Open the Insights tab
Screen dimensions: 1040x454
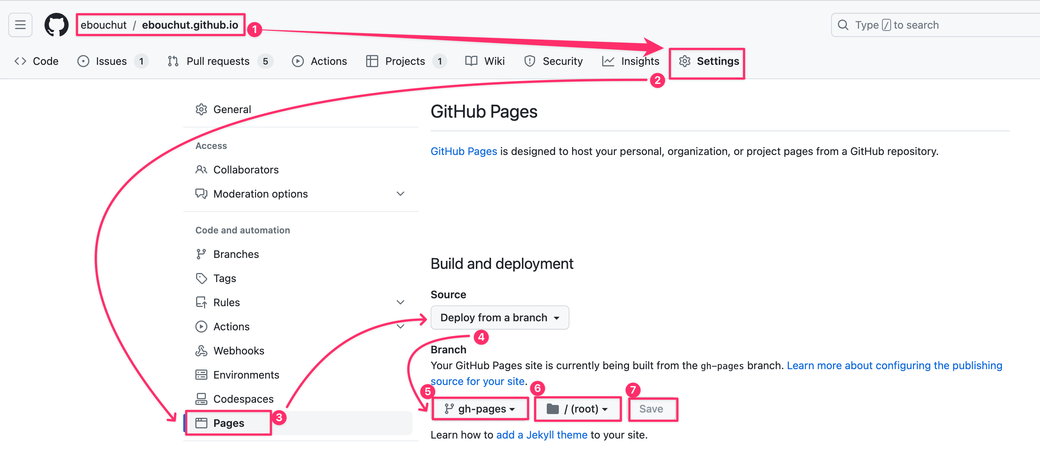point(630,61)
